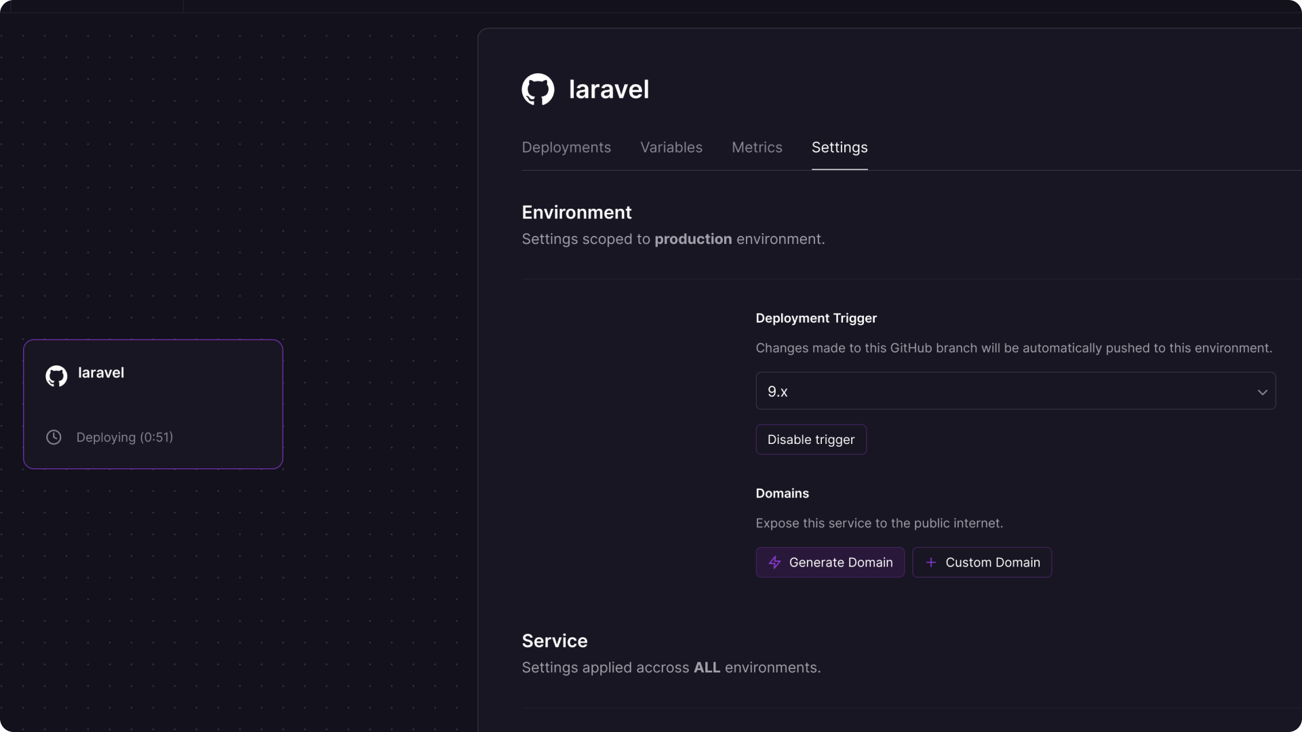The height and width of the screenshot is (732, 1302).
Task: Switch to the Deployments tab
Action: [x=566, y=148]
